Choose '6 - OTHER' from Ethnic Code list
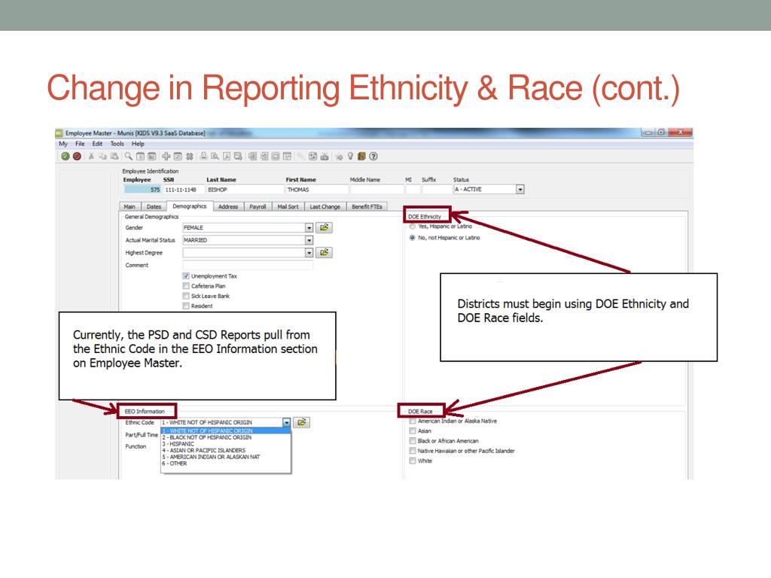 click(x=226, y=464)
